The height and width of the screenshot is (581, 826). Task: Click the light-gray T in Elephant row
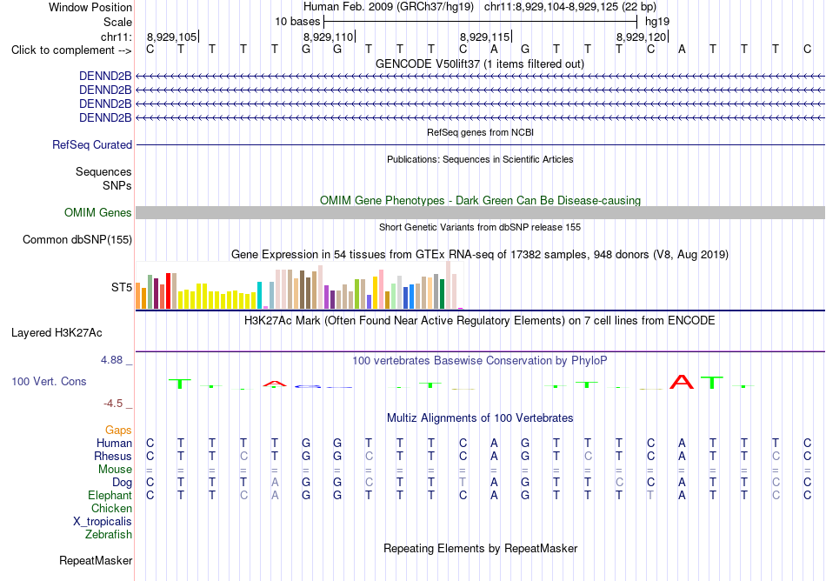pyautogui.click(x=650, y=495)
